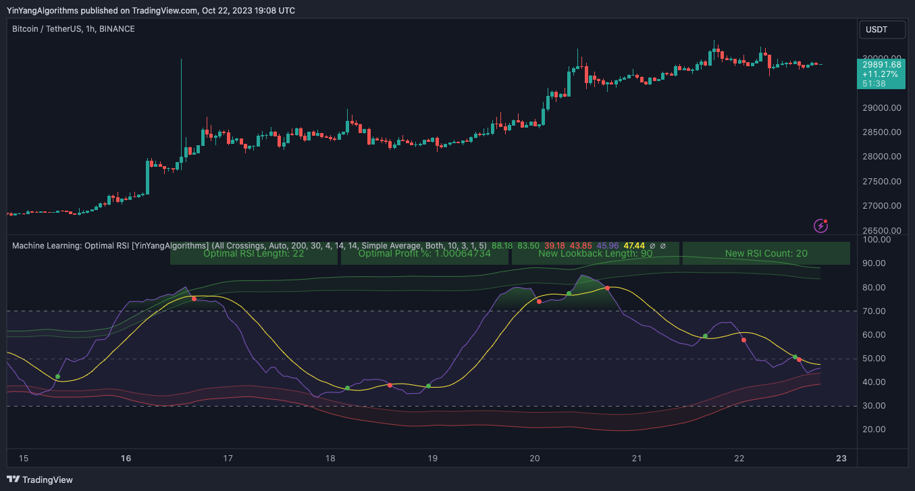This screenshot has width=915, height=491.
Task: Click the green 88.18 legend value
Action: point(502,246)
